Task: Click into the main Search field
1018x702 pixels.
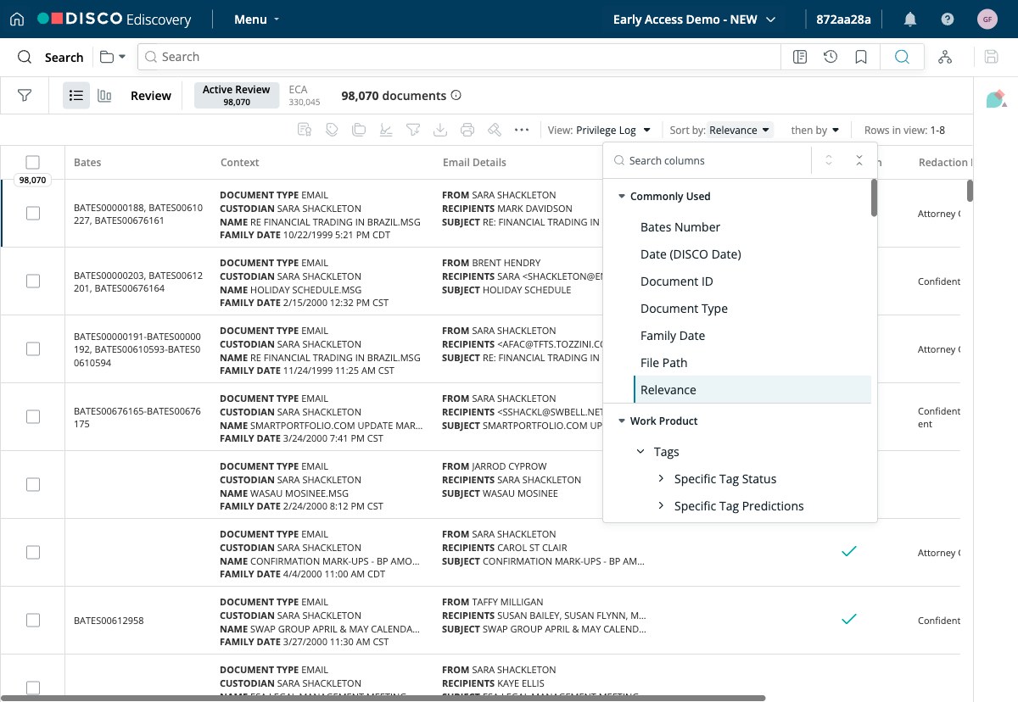Action: [459, 57]
